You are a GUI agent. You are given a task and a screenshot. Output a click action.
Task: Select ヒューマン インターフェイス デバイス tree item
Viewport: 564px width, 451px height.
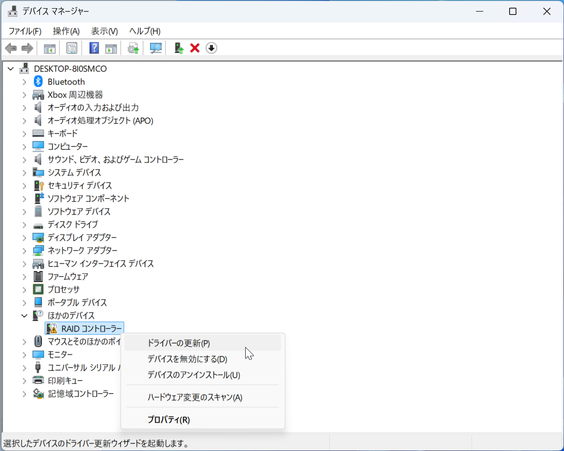coord(100,263)
